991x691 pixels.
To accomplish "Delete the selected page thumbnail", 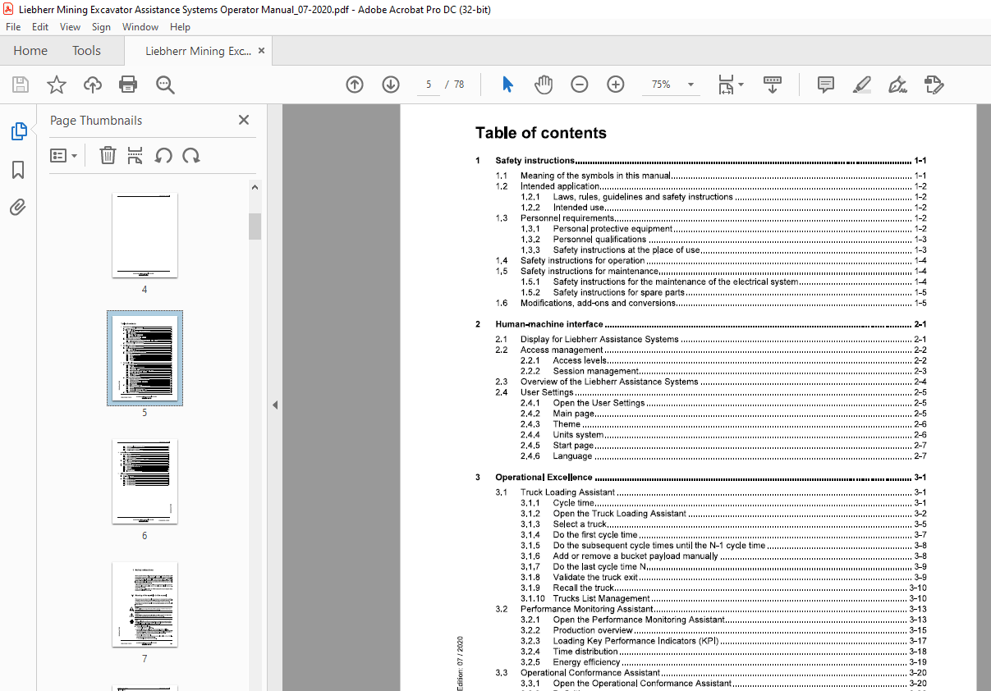I will pos(108,155).
